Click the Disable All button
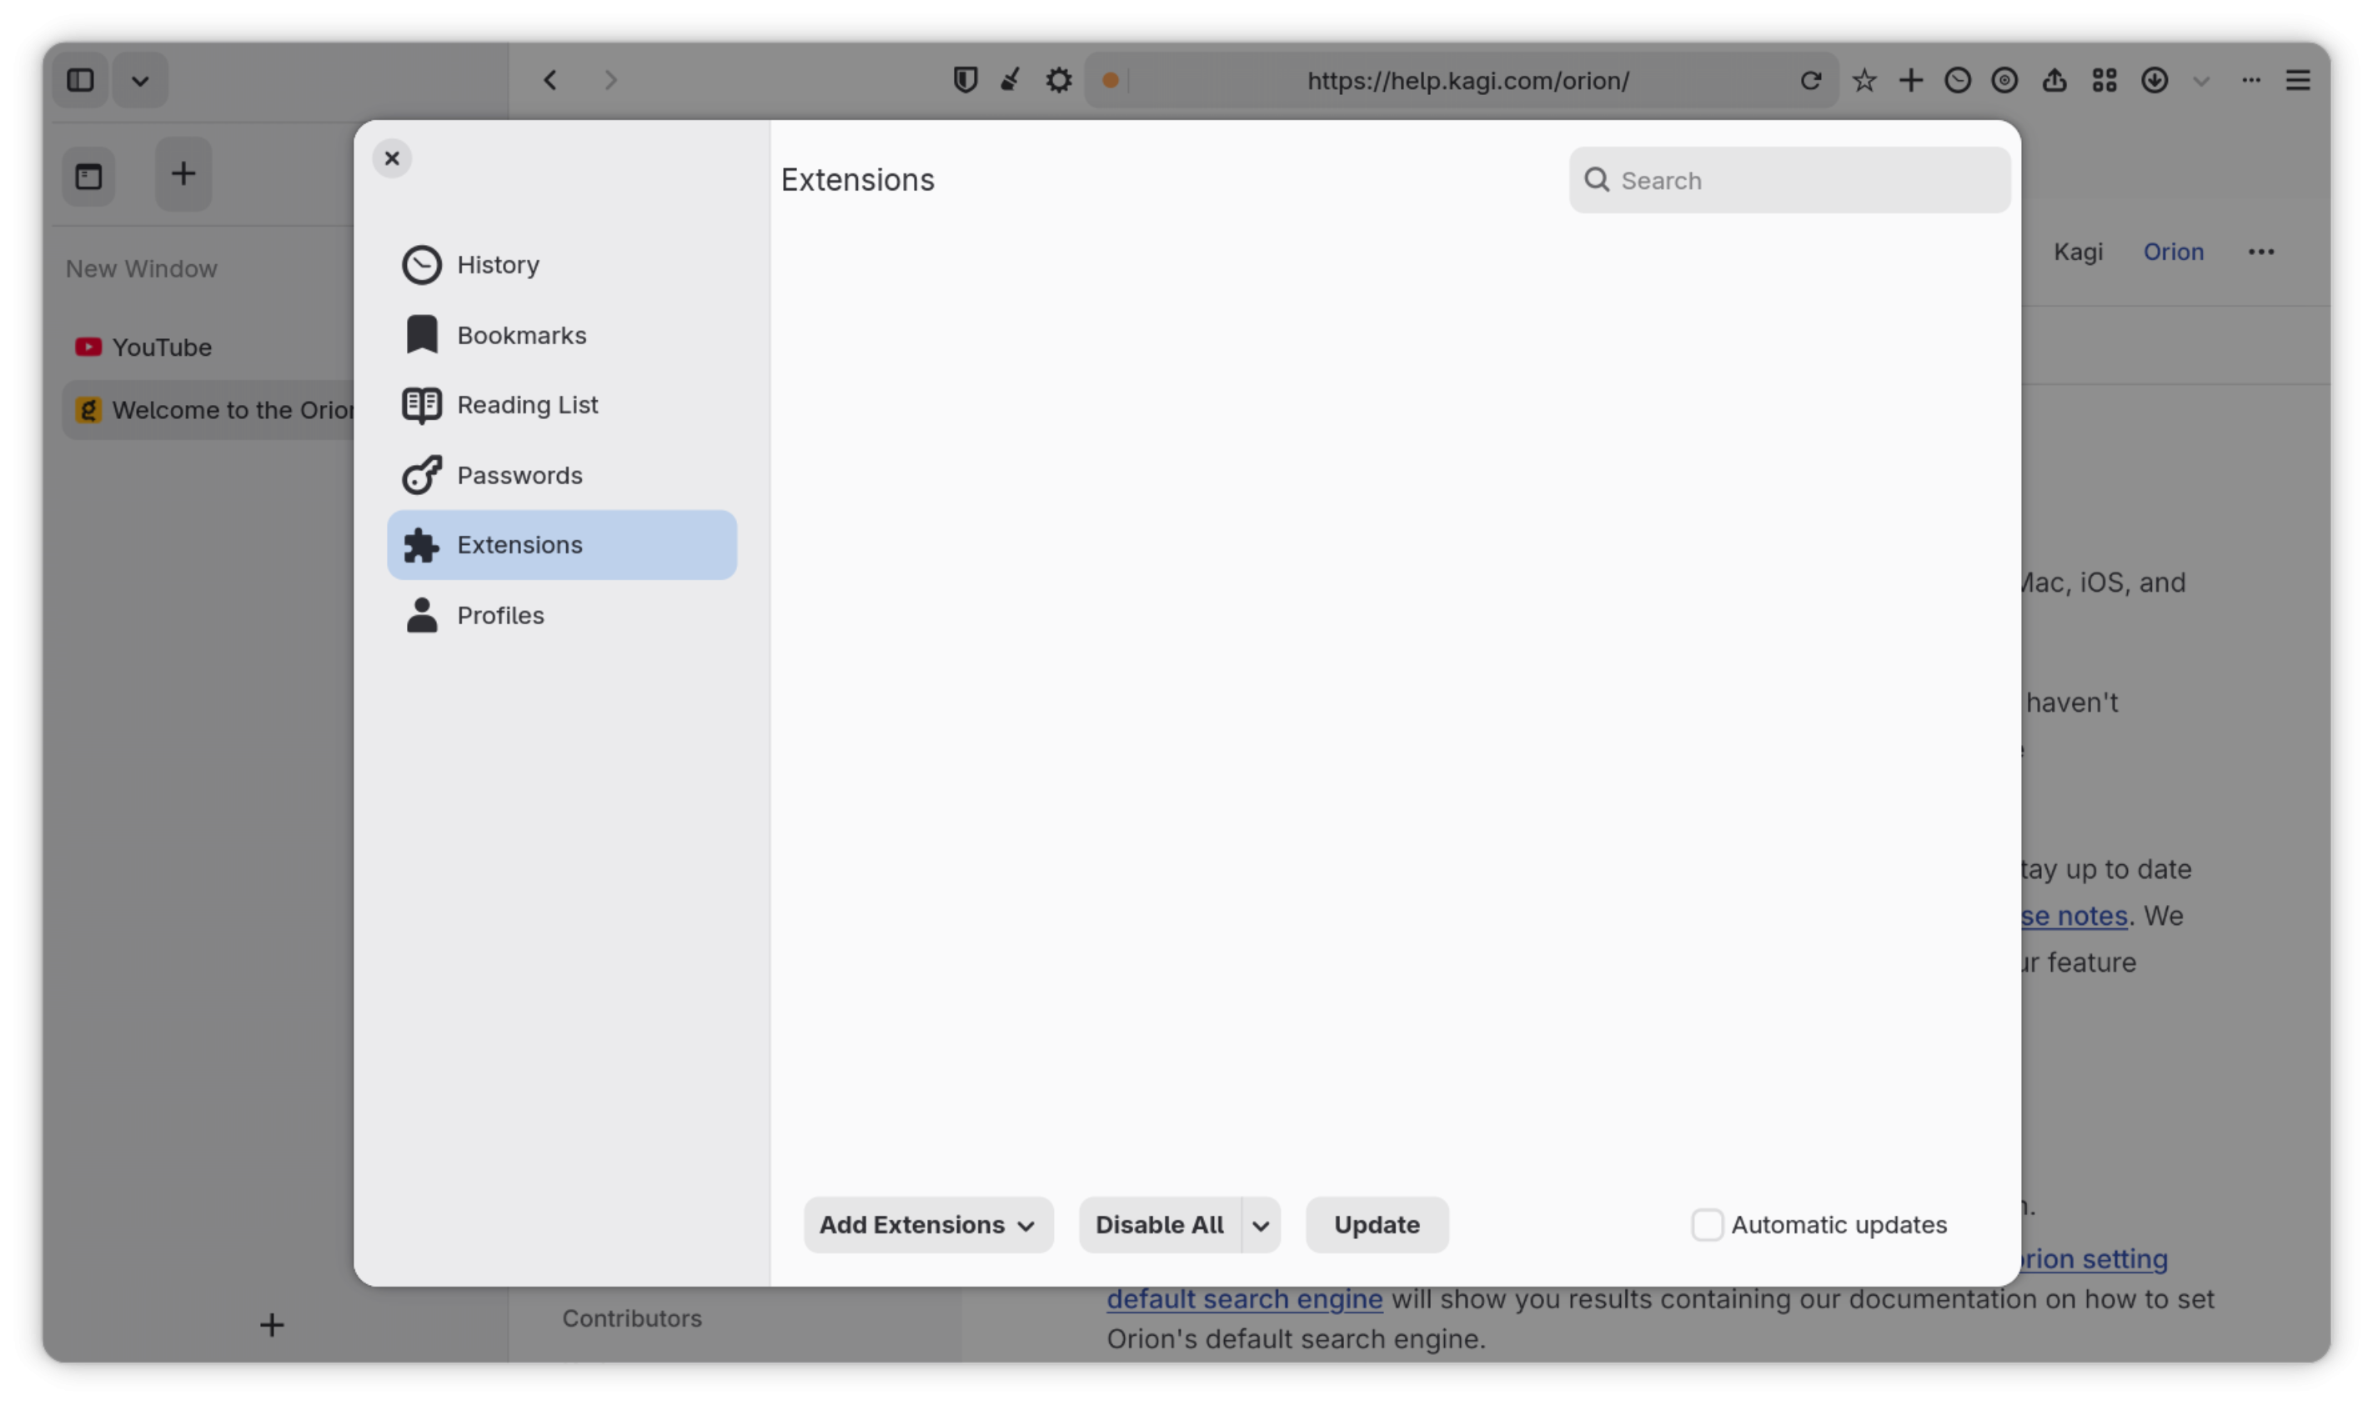The image size is (2373, 1405). [x=1161, y=1225]
